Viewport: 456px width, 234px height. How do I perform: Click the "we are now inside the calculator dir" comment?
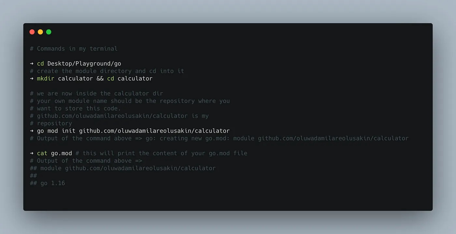tap(96, 94)
